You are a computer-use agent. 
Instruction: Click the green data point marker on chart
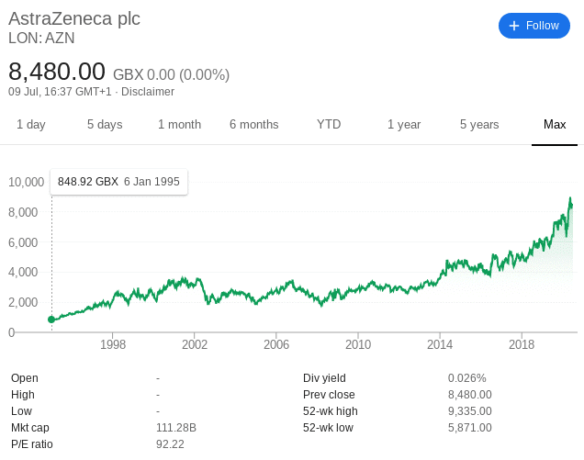(51, 320)
